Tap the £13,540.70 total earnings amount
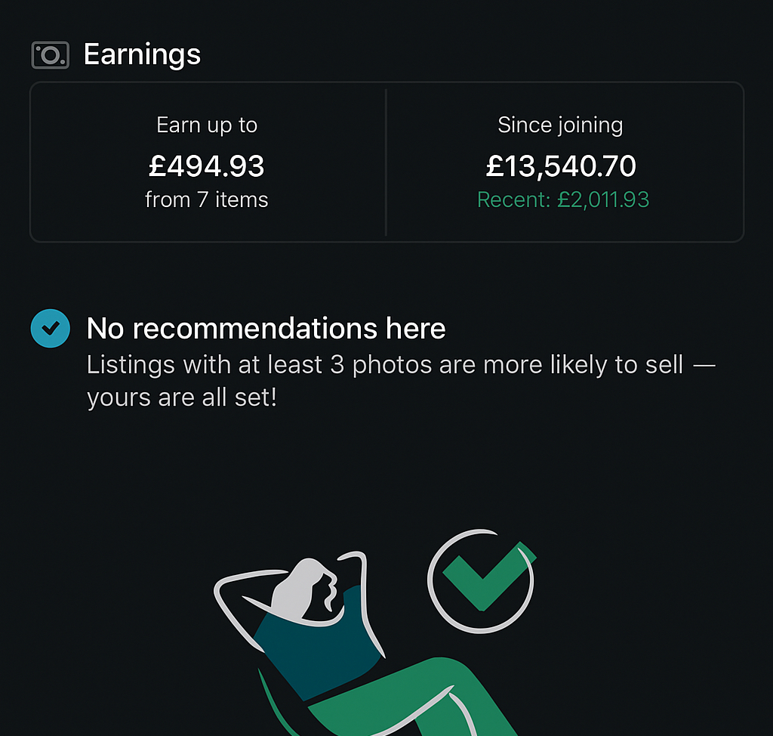The width and height of the screenshot is (773, 736). point(561,165)
